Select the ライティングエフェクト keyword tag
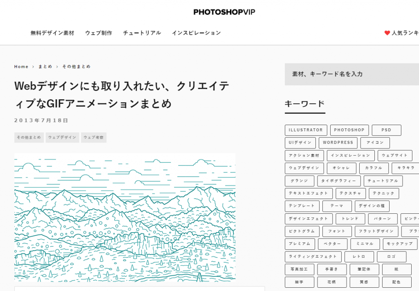419x291 pixels. tap(313, 257)
